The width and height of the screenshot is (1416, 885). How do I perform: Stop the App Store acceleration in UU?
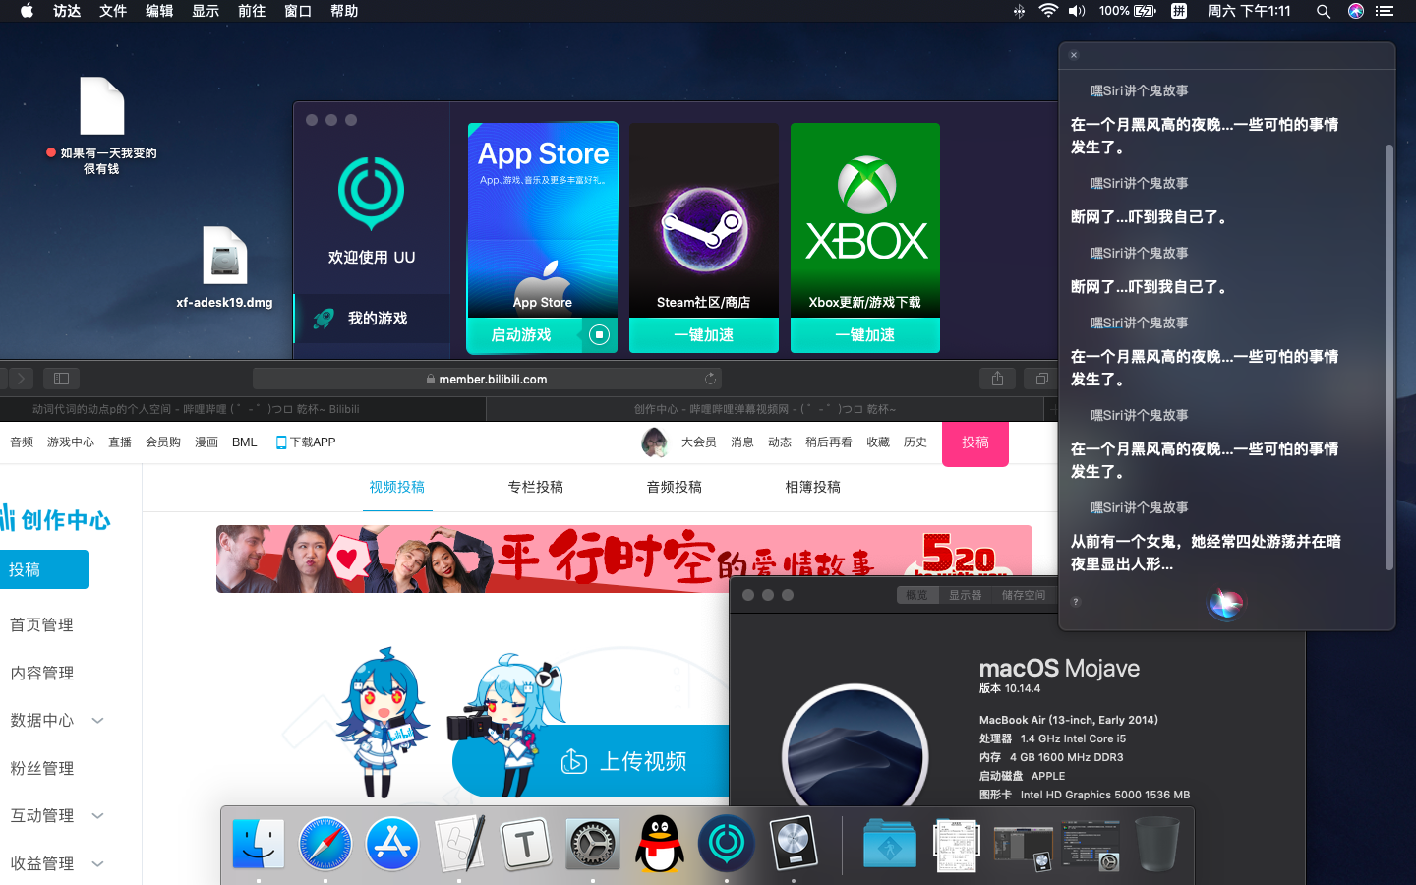pyautogui.click(x=599, y=335)
